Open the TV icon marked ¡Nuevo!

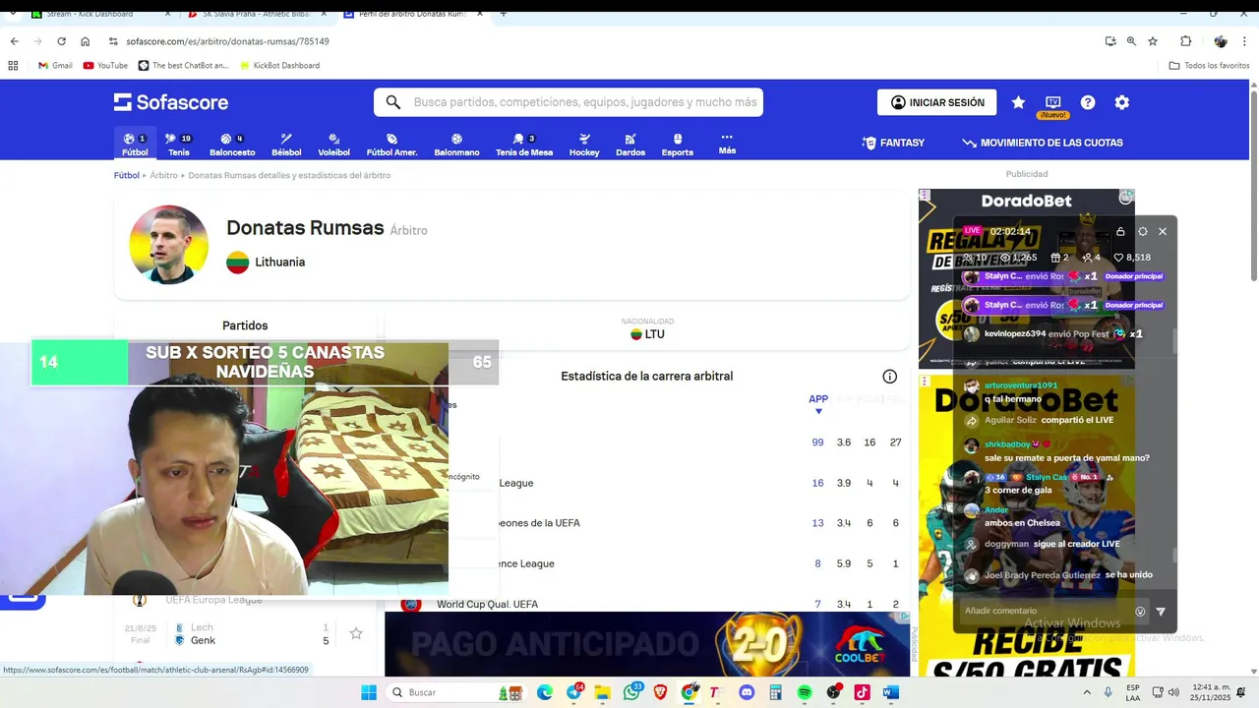coord(1052,102)
